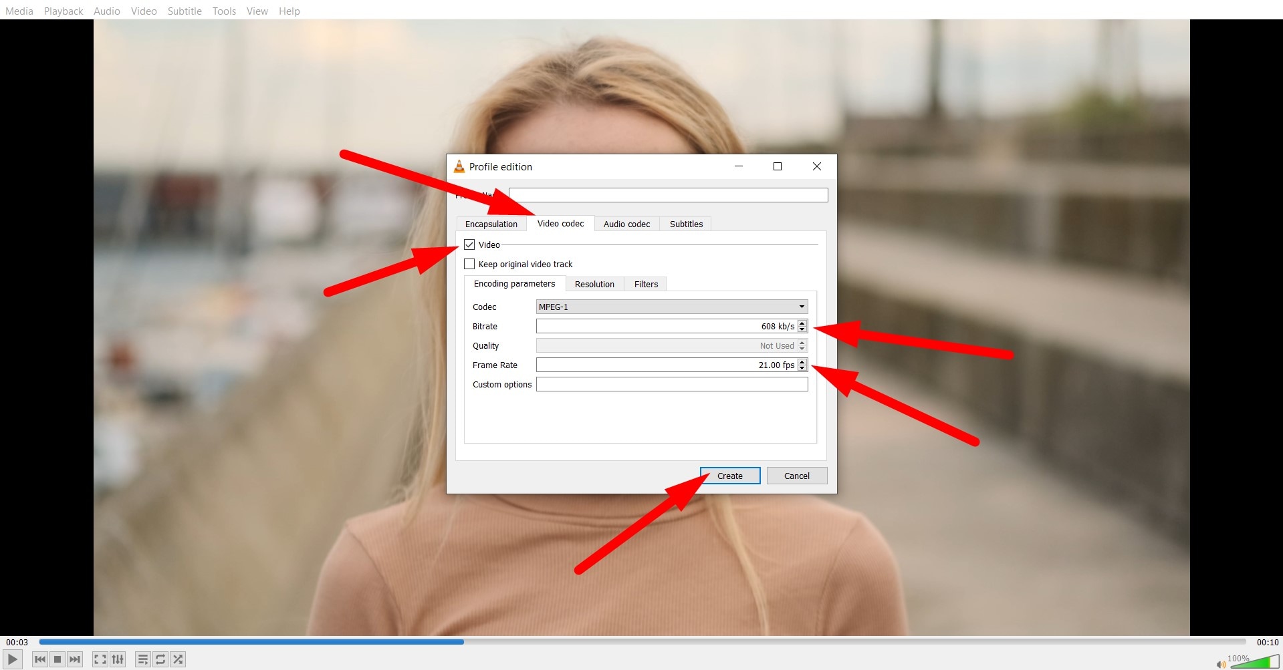Open the Codec dropdown showing MPEG-1
The image size is (1283, 670).
(x=672, y=307)
